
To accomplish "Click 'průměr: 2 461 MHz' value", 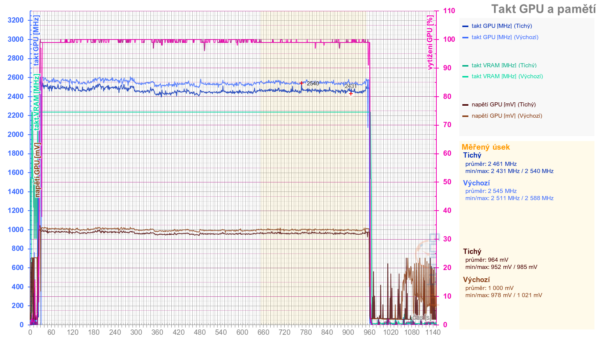I will tap(491, 164).
